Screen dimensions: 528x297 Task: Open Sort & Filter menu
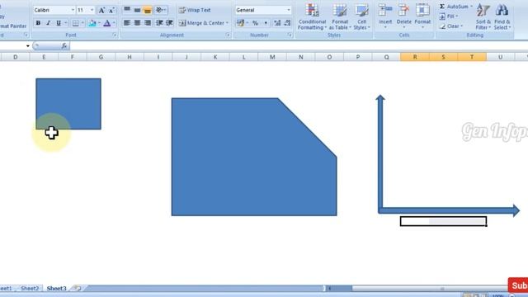pos(483,16)
